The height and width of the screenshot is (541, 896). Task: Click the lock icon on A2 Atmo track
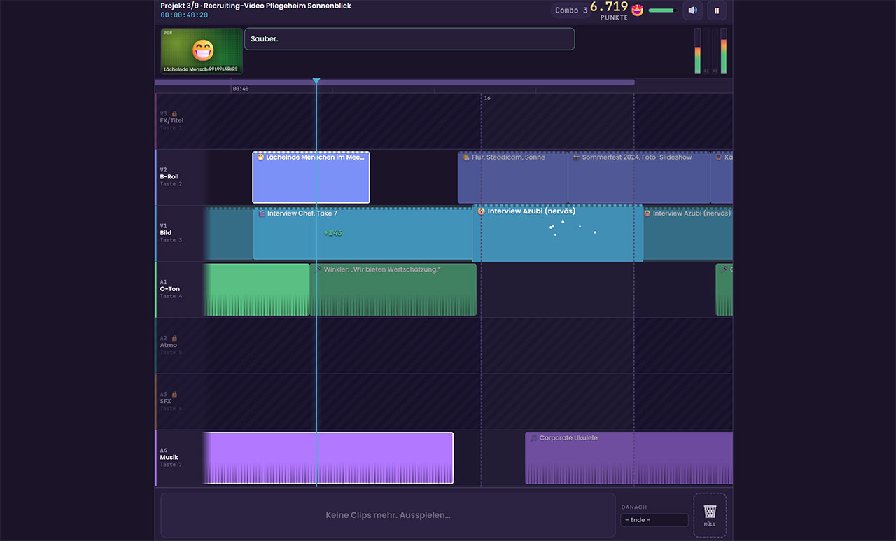(174, 338)
